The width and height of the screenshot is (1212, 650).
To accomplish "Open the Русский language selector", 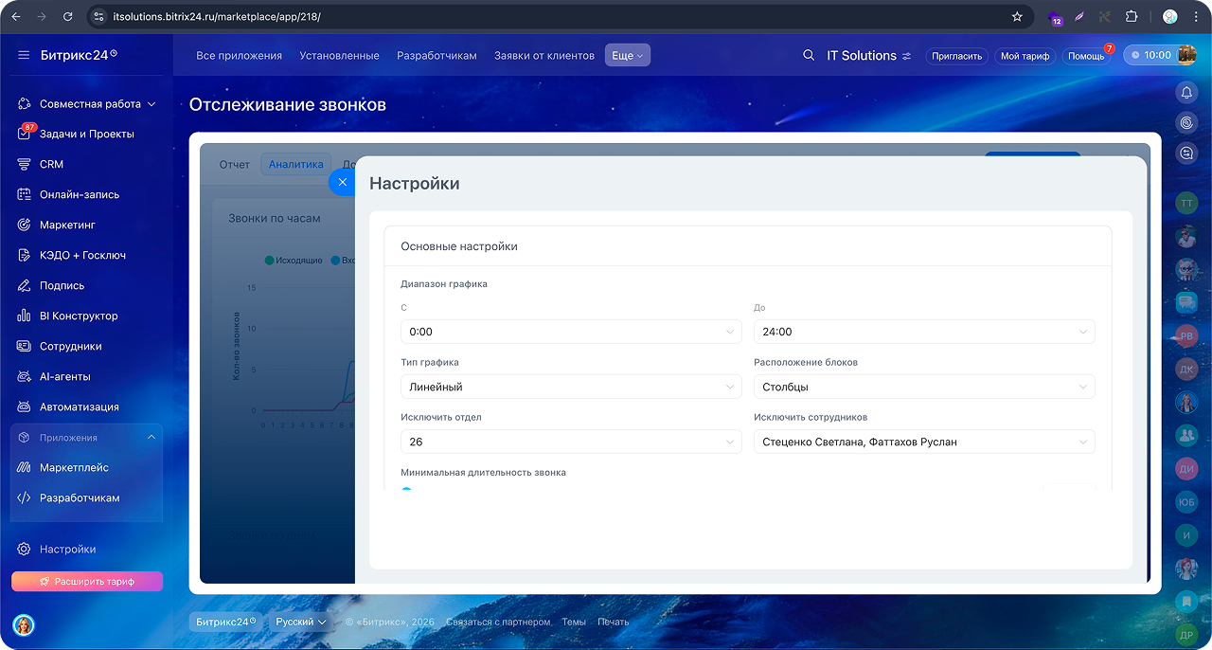I will (301, 622).
